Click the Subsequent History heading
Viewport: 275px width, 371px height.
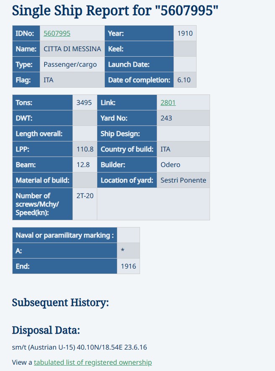60,302
